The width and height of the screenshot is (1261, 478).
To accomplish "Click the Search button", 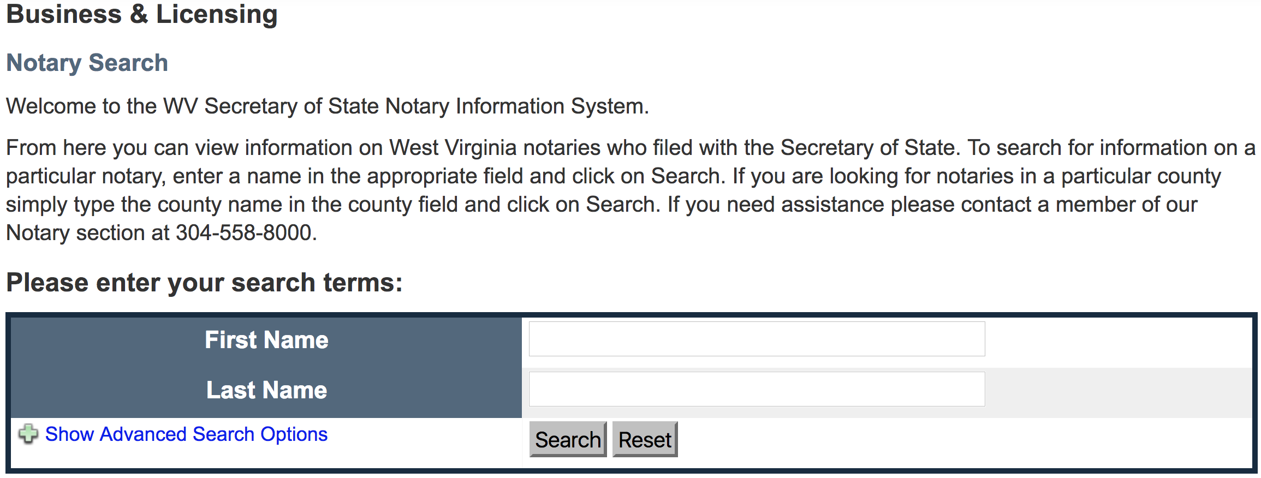I will 568,439.
